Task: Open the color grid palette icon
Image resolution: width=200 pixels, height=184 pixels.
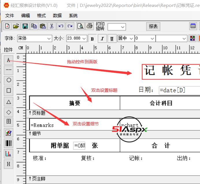Action: [192, 38]
